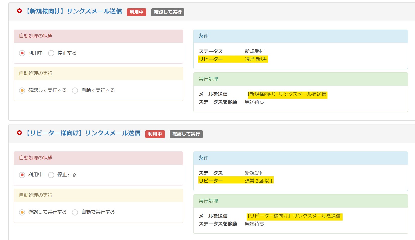Click 【リピーター様向け】サンクスメールを送信 mail action text
415x240 pixels.
tap(294, 216)
